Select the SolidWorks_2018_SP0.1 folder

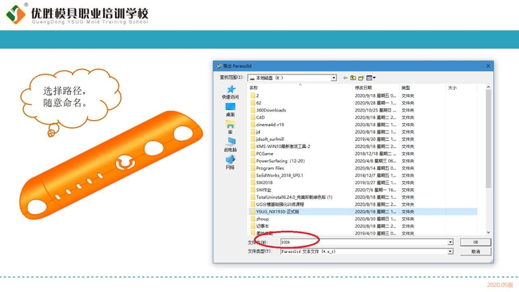coord(280,175)
